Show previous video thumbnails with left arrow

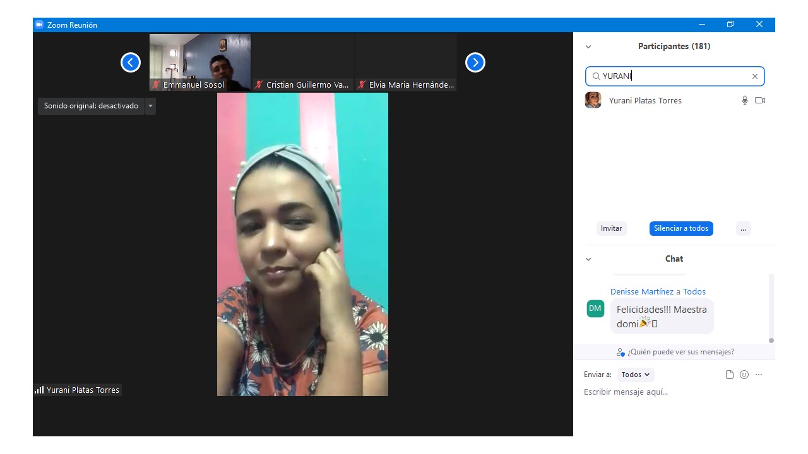click(x=131, y=62)
